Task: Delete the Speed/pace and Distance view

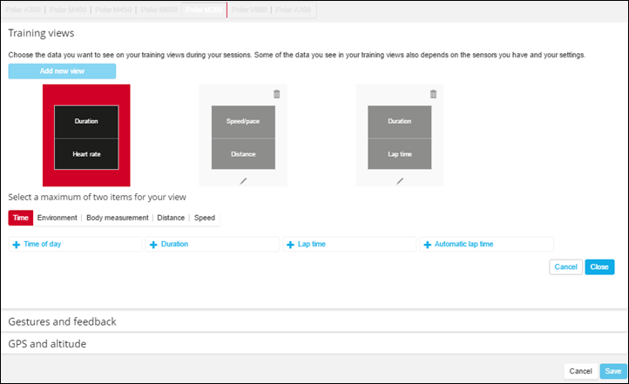Action: 276,94
